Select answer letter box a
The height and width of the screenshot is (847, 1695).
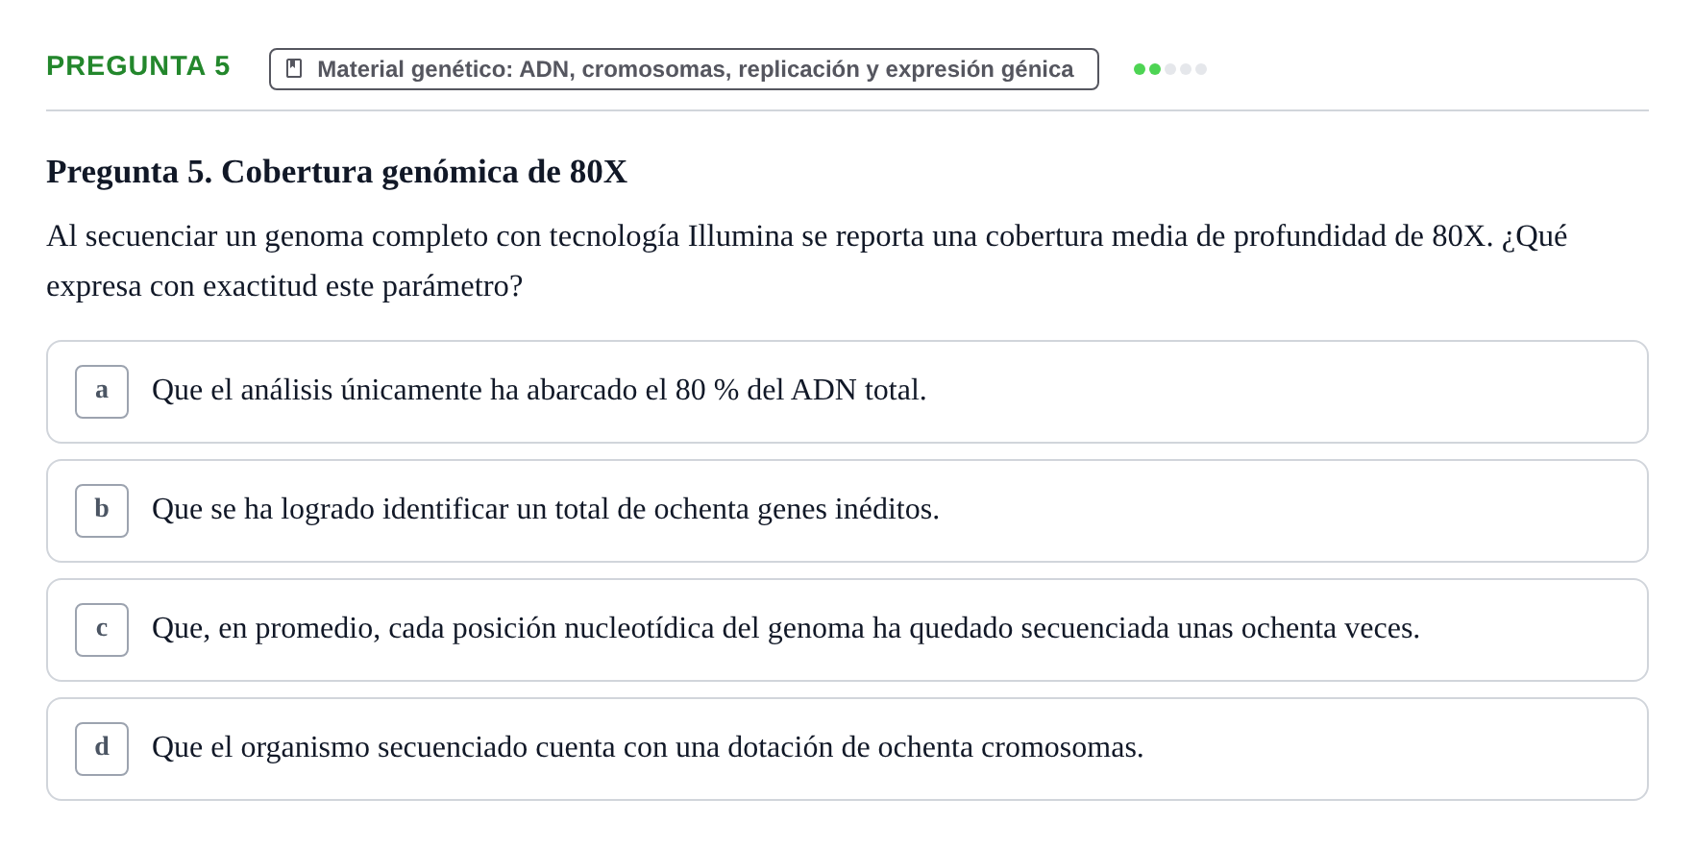(102, 392)
